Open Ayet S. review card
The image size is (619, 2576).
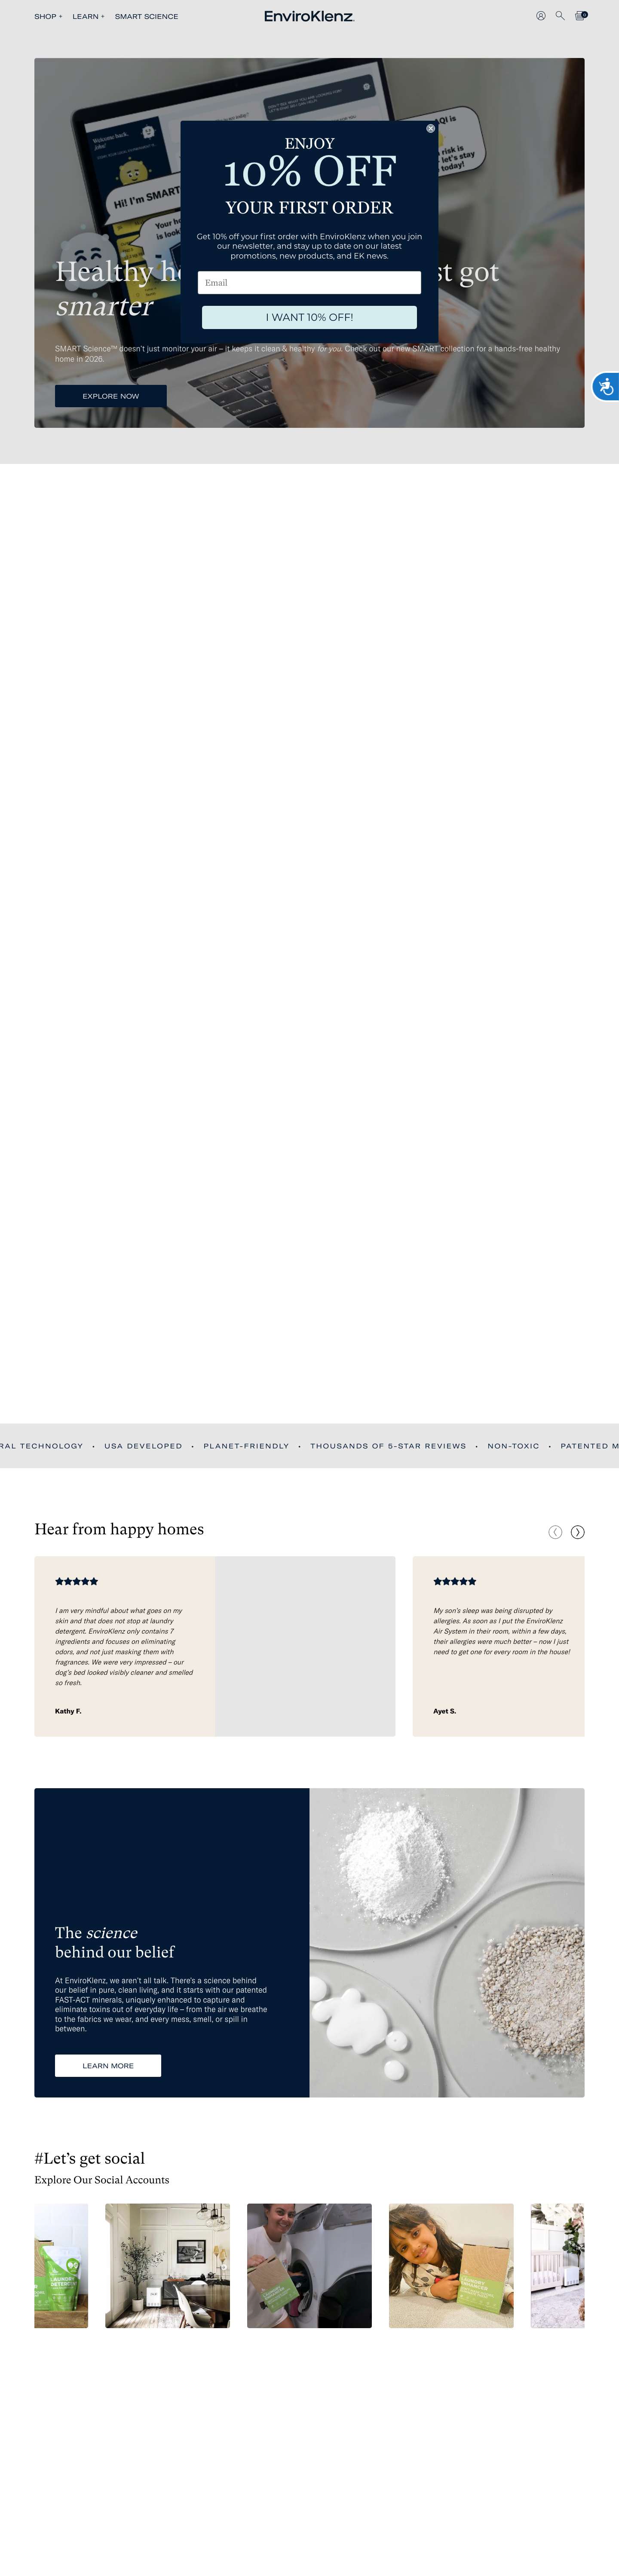pyautogui.click(x=499, y=1646)
